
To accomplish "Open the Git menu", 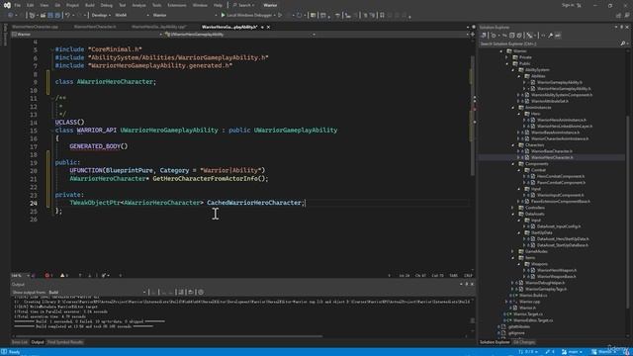I will coord(57,5).
